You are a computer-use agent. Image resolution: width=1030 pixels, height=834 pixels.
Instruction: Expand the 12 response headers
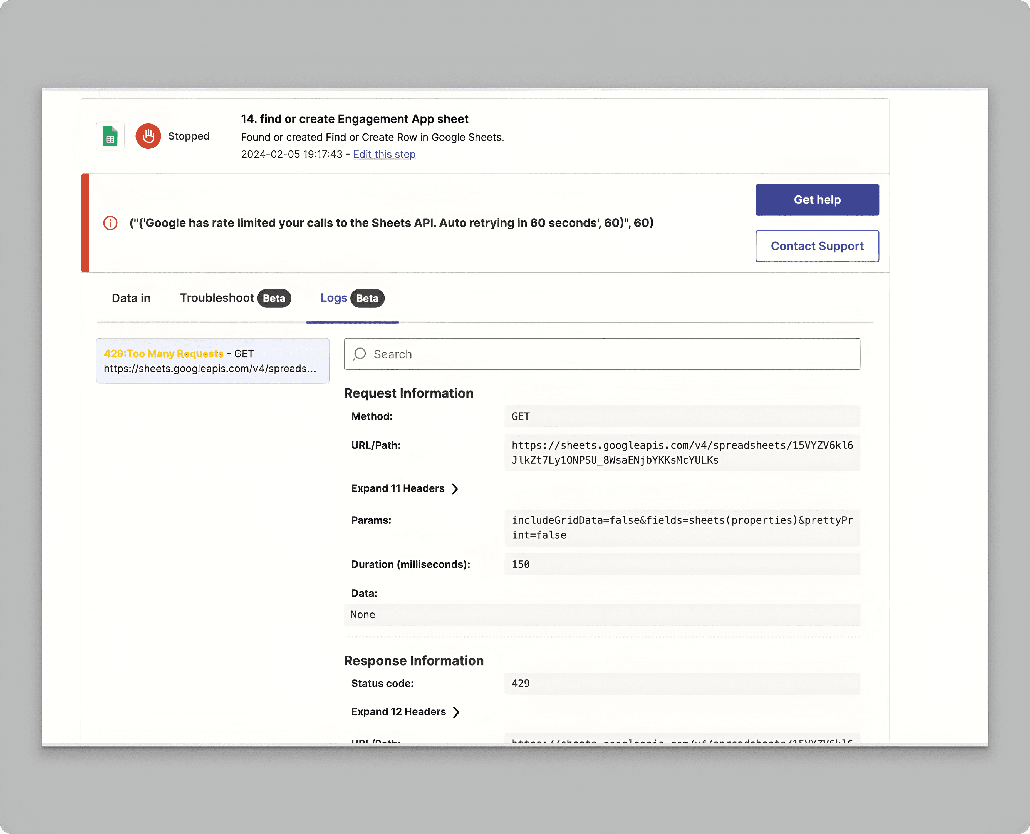tap(398, 712)
